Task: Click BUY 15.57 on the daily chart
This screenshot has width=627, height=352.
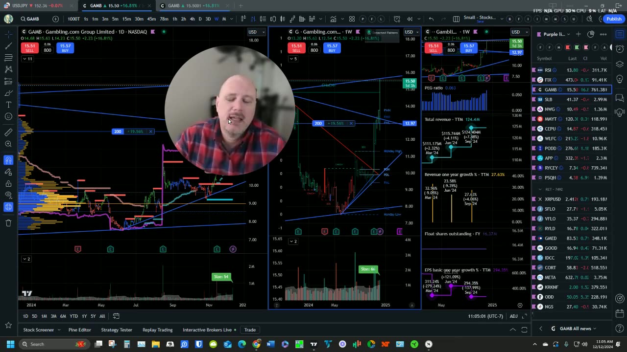Action: (65, 48)
